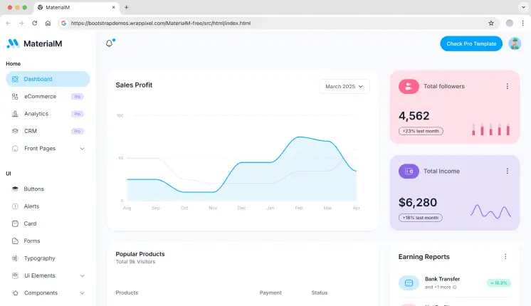Click the notification bell icon
This screenshot has height=306, width=531.
(x=110, y=43)
